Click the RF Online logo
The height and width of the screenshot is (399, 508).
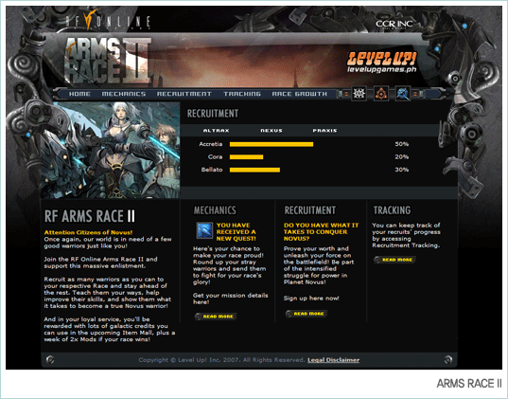point(108,20)
